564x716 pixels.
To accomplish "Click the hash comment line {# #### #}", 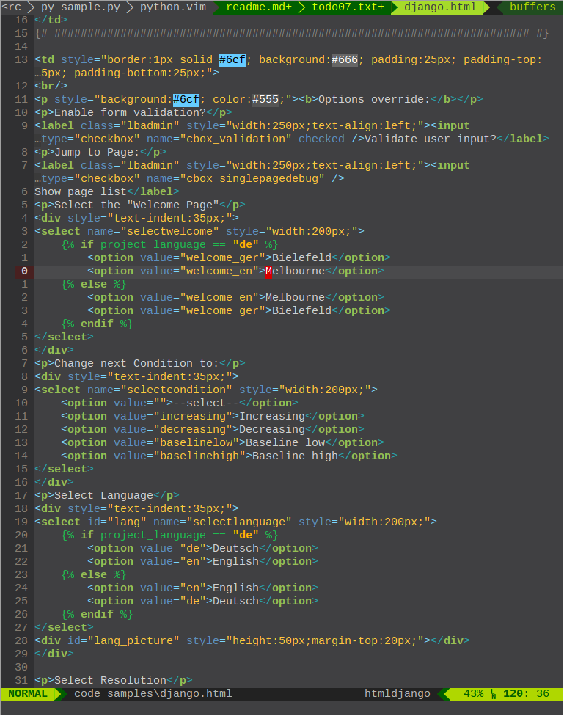I will click(x=292, y=34).
